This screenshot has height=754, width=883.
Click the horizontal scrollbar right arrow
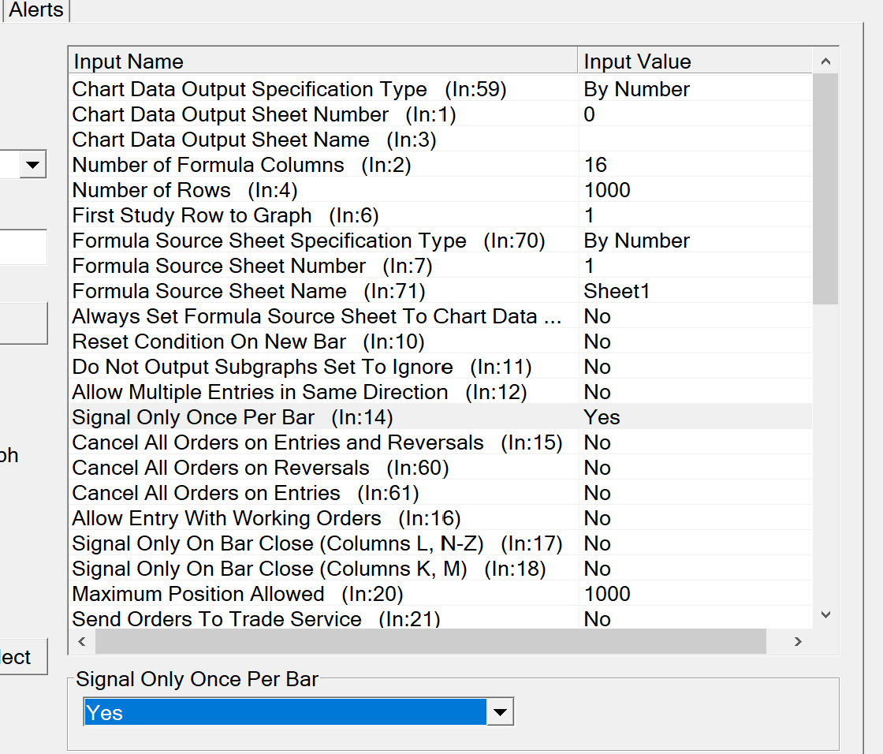[798, 642]
